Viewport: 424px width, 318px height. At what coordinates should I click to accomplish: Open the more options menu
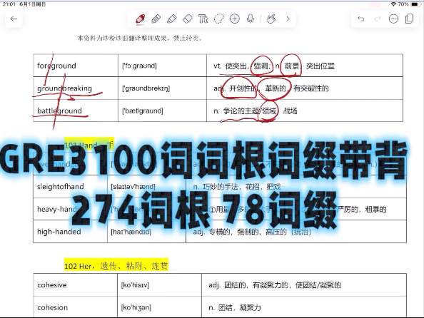pos(393,19)
